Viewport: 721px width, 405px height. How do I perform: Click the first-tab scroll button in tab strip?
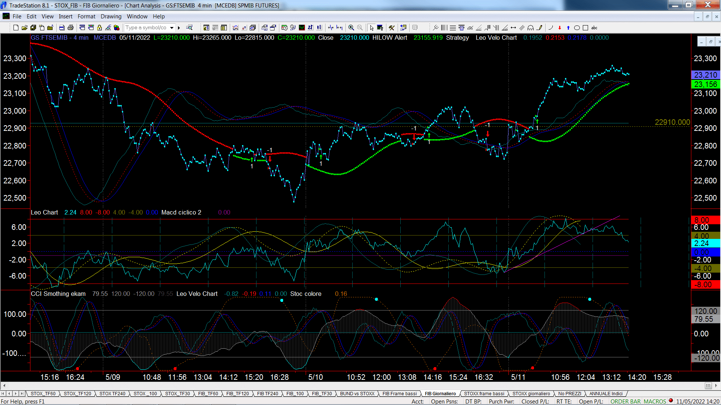tap(3, 394)
